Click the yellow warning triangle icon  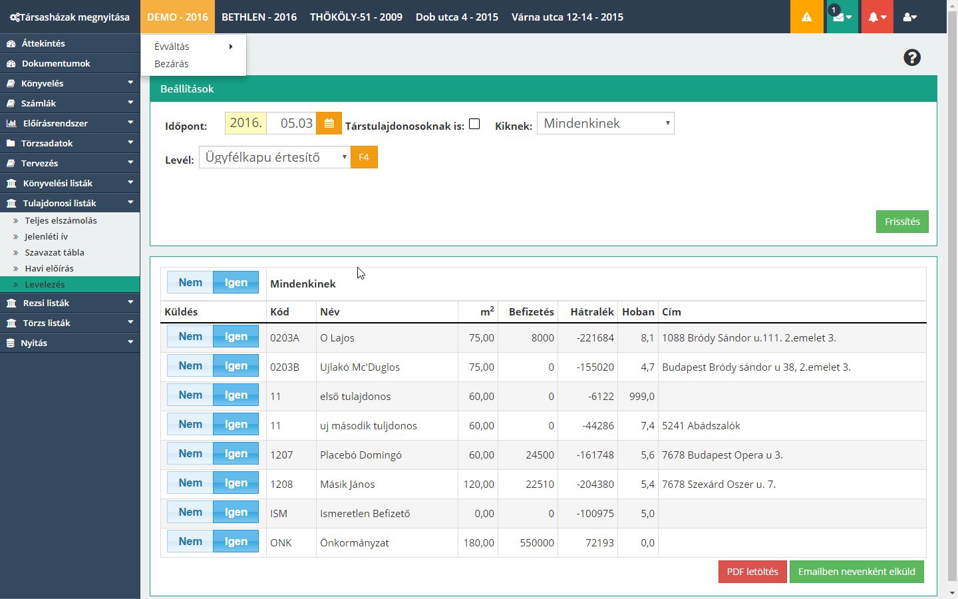(x=806, y=17)
